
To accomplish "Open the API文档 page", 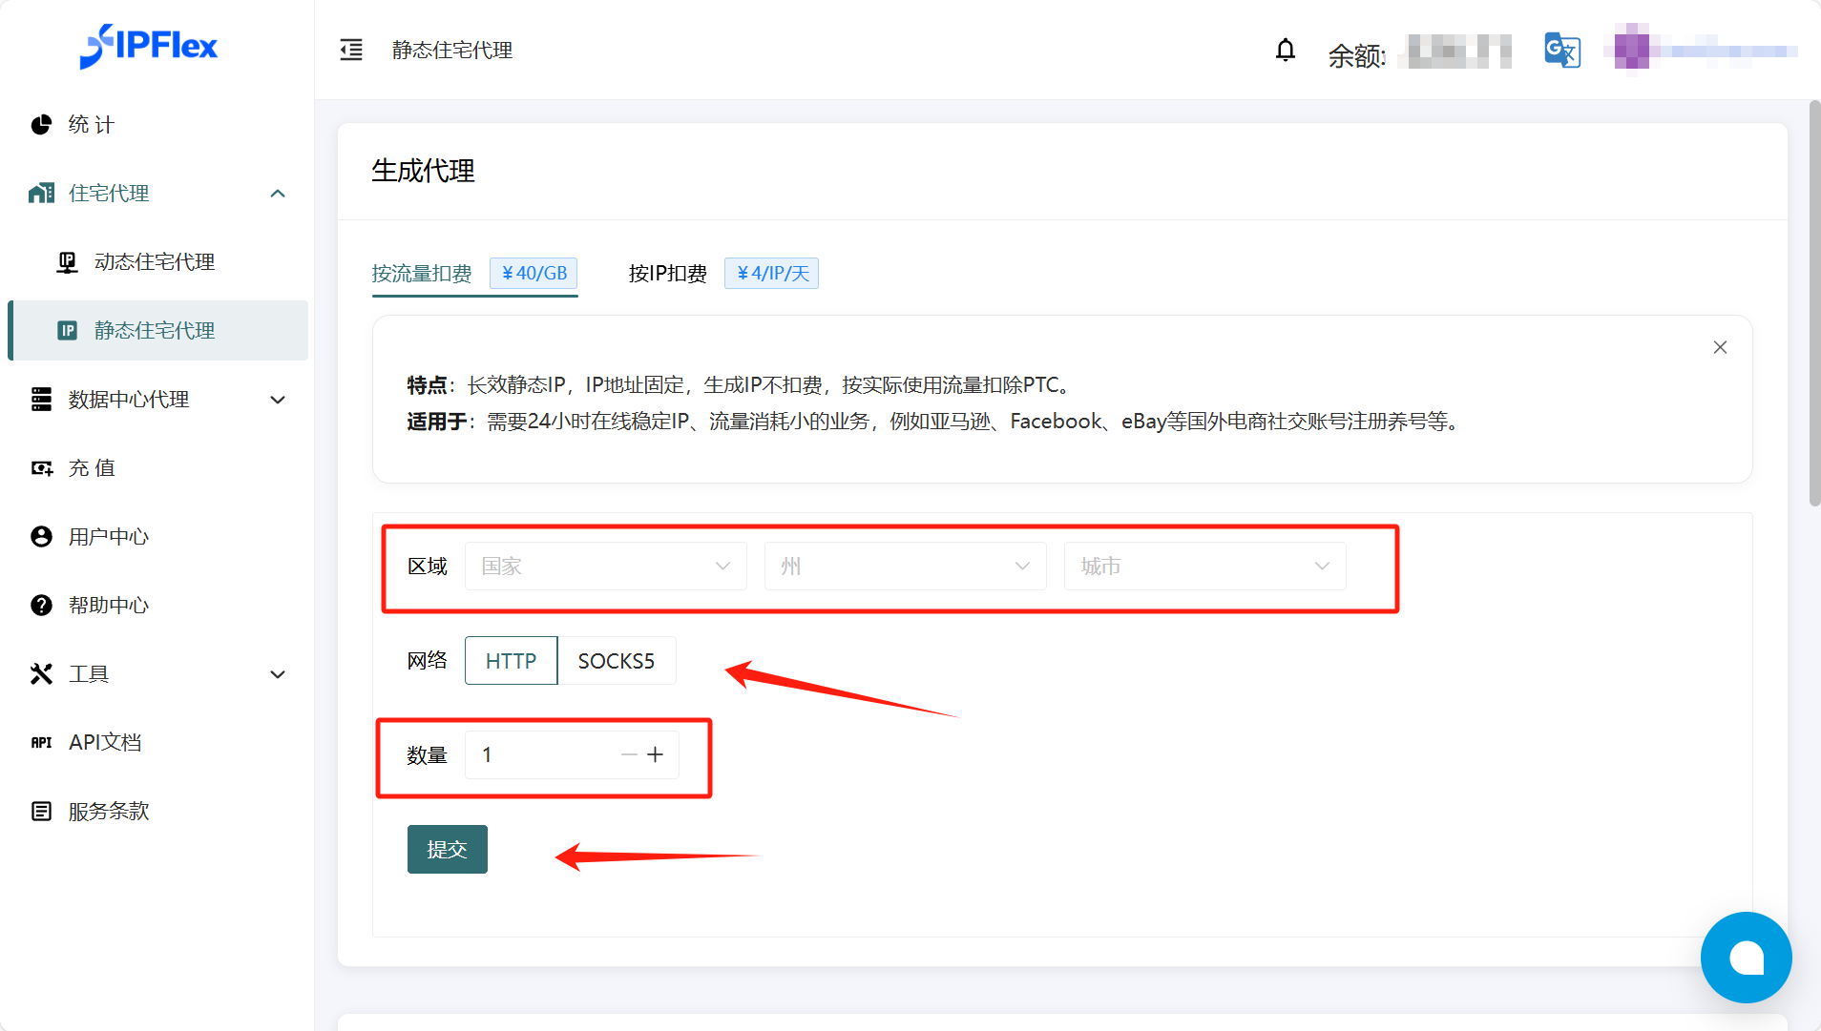I will tap(105, 743).
